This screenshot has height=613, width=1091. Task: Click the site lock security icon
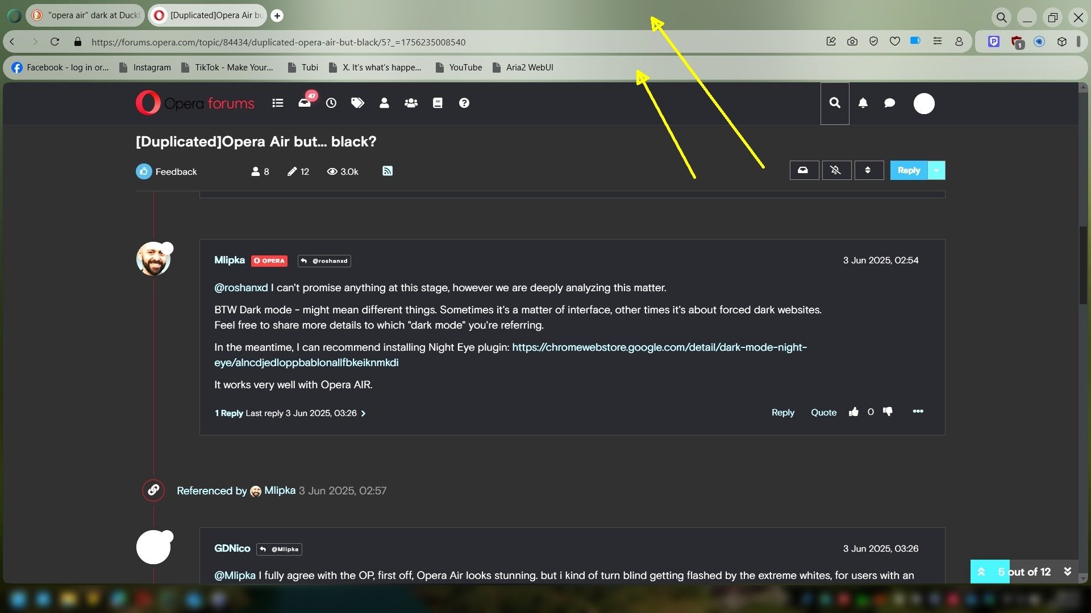pyautogui.click(x=78, y=41)
